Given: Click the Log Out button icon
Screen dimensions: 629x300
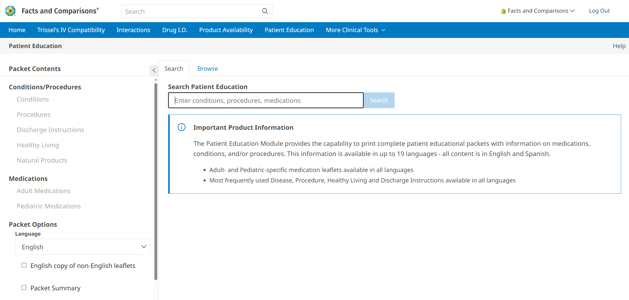Looking at the screenshot, I should pos(600,11).
